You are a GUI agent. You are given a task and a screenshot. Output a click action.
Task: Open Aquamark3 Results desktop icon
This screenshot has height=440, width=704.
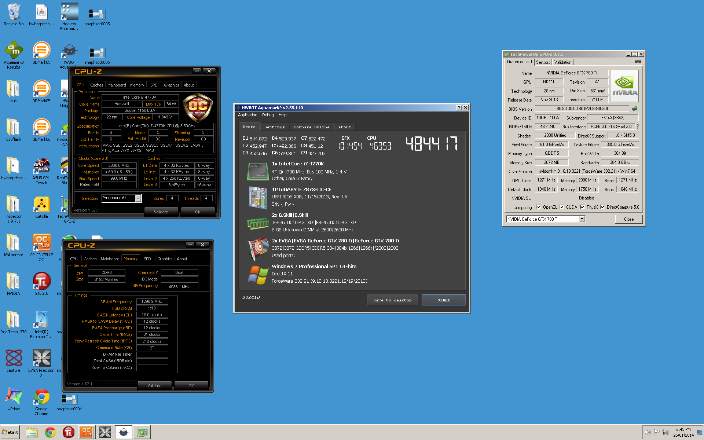pyautogui.click(x=14, y=55)
